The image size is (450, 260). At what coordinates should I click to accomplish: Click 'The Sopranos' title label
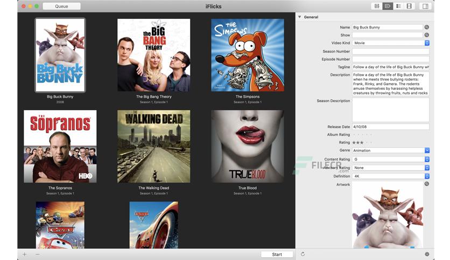pos(60,188)
